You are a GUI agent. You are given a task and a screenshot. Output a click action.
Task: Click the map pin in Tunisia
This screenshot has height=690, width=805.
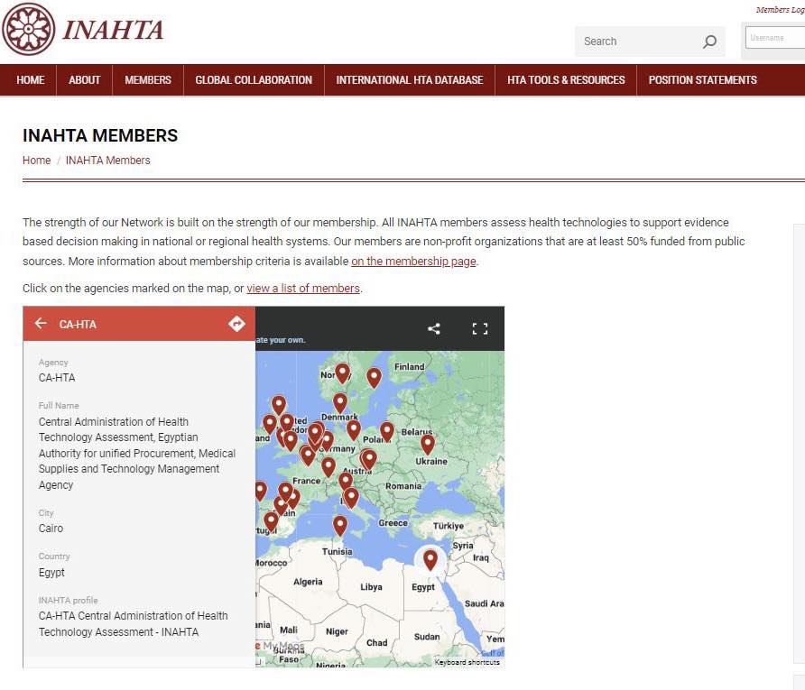340,525
